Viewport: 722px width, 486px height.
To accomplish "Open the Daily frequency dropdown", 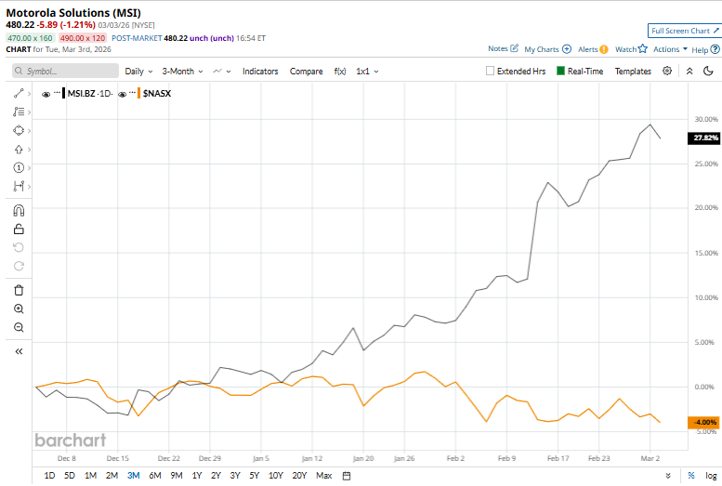I will coord(139,71).
